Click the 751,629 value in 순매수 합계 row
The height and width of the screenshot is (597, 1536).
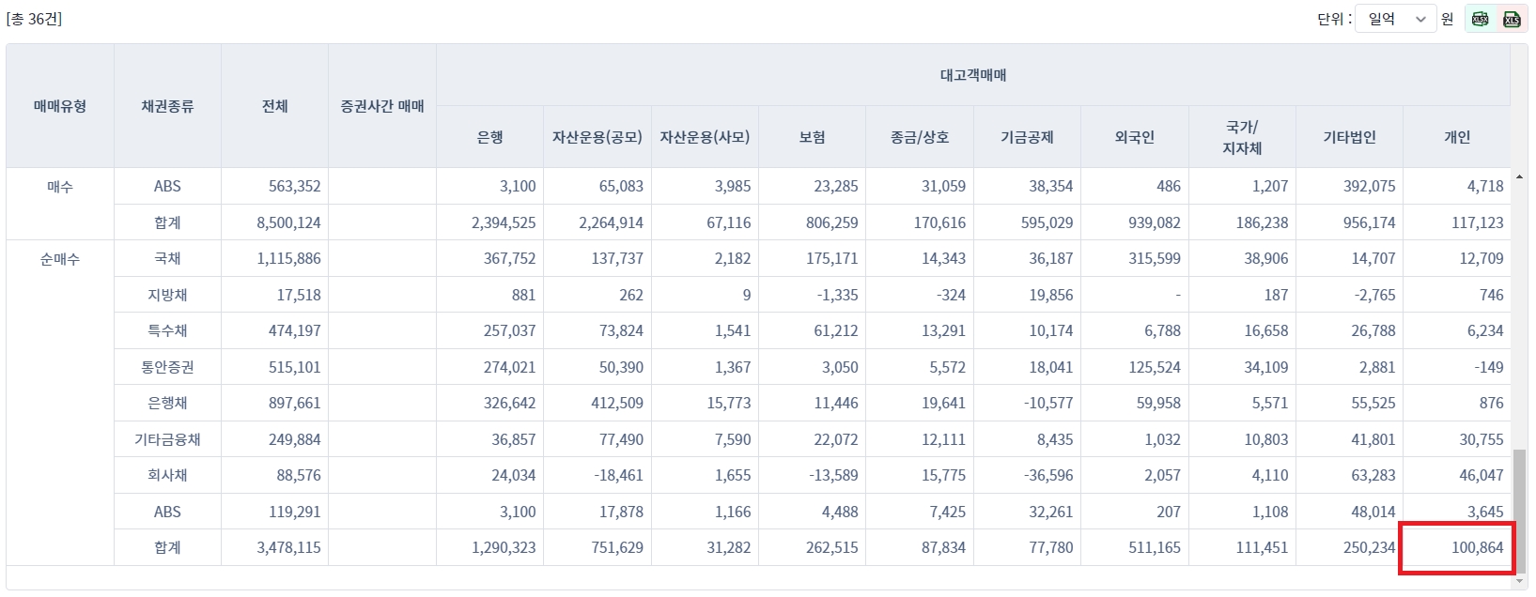coord(617,547)
